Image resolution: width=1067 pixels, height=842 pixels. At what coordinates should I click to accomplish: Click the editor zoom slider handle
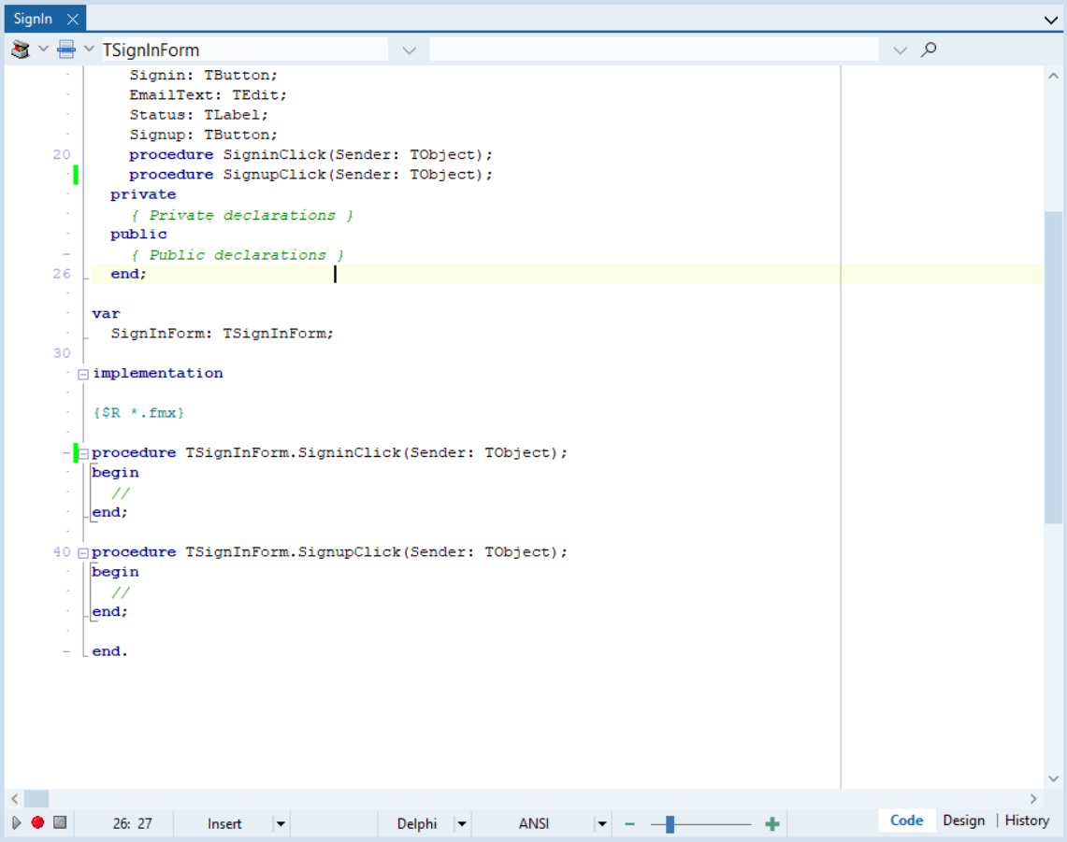pos(670,823)
